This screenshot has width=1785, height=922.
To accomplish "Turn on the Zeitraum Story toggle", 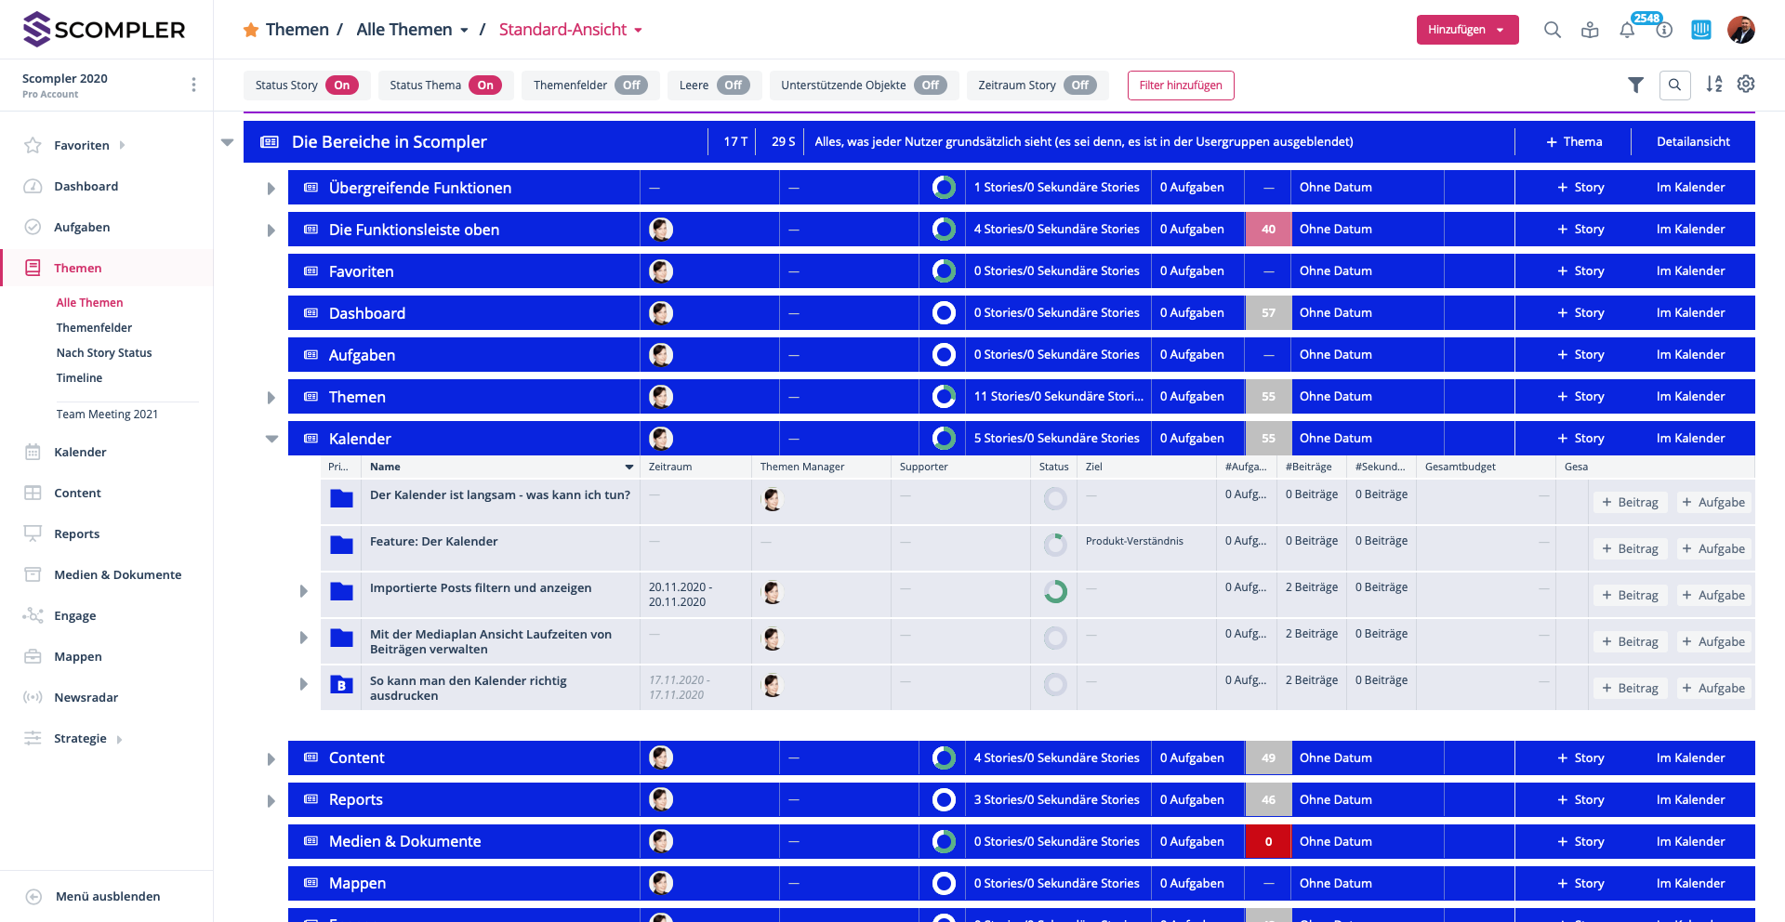I will [1079, 86].
